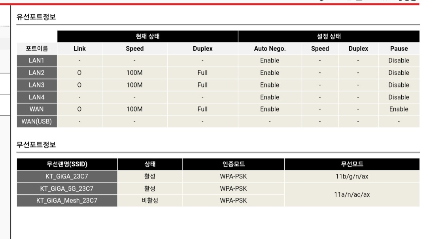The height and width of the screenshot is (239, 427).
Task: Click the KT_GiGA_5G_23C7 SSID cell
Action: 67,188
